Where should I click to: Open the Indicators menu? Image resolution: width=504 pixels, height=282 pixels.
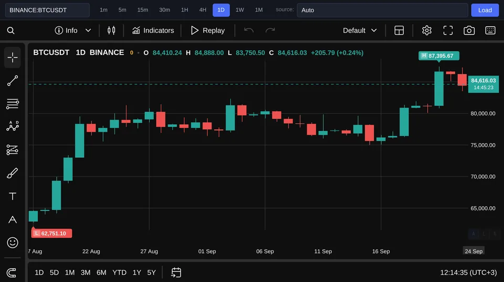(x=153, y=30)
